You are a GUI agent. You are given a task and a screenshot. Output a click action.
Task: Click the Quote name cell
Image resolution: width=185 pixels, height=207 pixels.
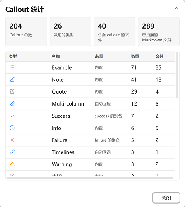pos(59,92)
